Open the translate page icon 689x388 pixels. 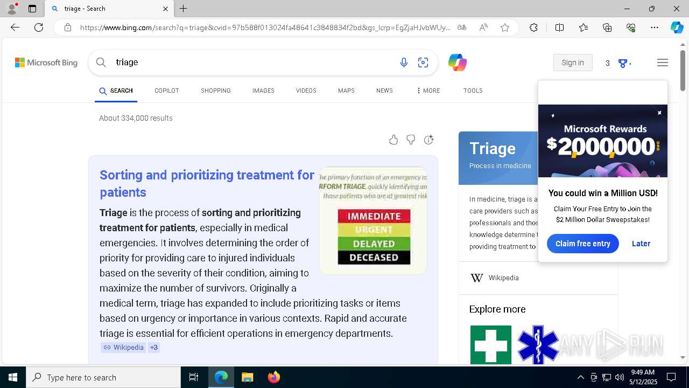pyautogui.click(x=461, y=27)
